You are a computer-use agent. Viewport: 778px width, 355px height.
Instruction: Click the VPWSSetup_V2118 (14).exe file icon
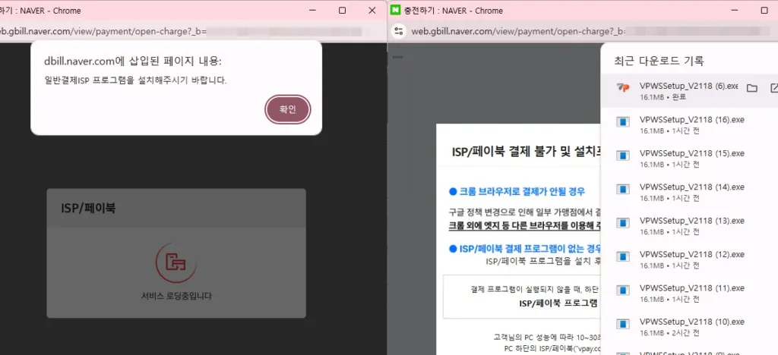coord(623,189)
